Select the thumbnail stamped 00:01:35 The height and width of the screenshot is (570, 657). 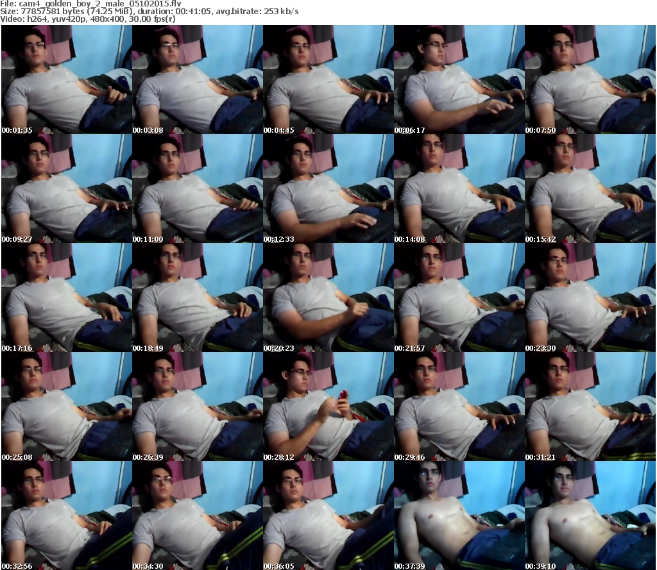tap(67, 80)
